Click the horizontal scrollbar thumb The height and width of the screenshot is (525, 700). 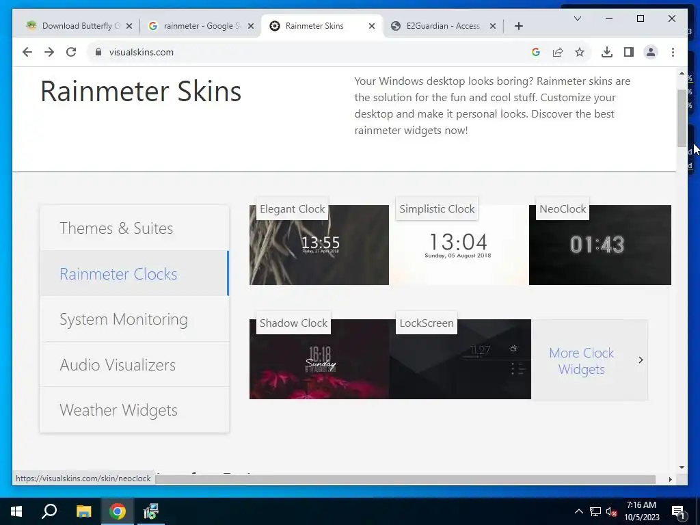pos(405,479)
